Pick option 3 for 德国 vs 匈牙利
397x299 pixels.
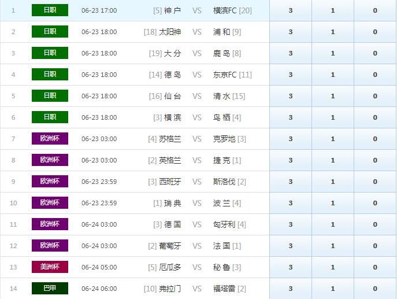point(291,224)
